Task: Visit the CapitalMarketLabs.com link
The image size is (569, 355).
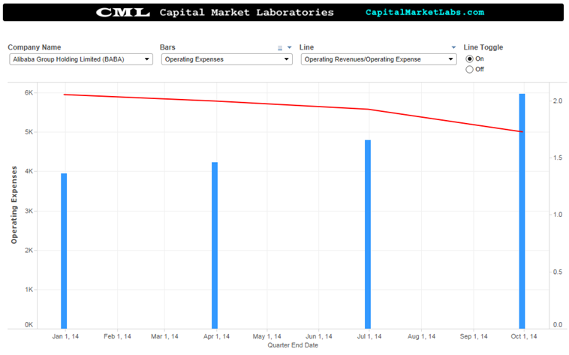Action: (x=425, y=12)
